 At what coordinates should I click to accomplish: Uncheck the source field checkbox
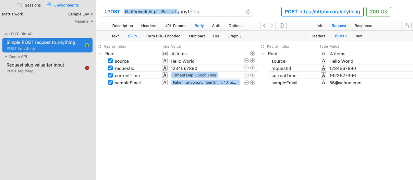pos(110,61)
